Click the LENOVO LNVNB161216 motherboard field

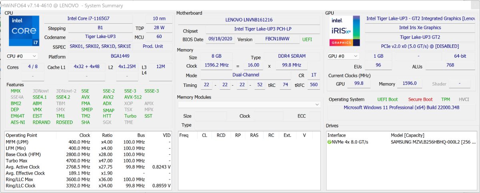tap(249, 20)
